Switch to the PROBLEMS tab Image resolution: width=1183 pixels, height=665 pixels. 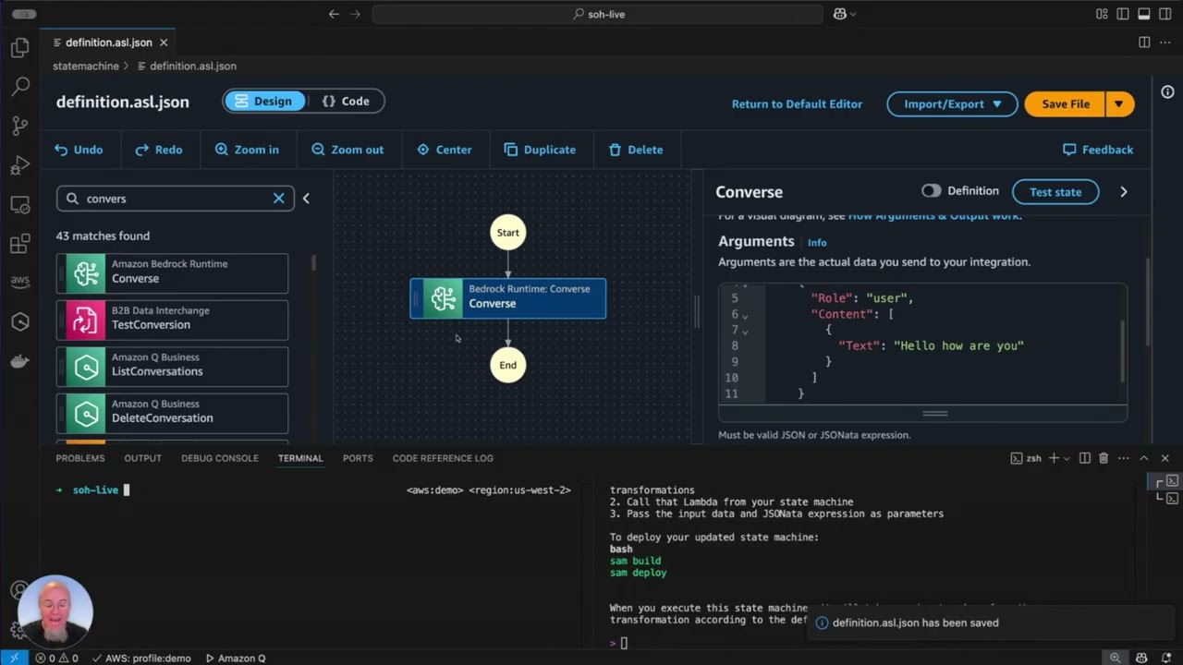coord(80,458)
